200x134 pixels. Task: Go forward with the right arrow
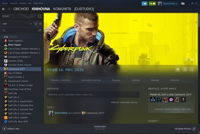click(9, 9)
